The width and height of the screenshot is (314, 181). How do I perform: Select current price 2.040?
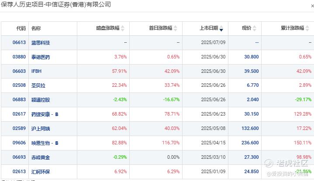(253, 99)
